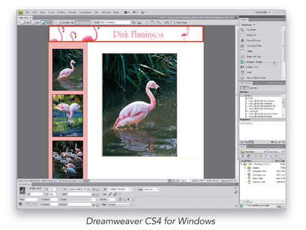Toggle Live View button
306x230 pixels.
64,23
